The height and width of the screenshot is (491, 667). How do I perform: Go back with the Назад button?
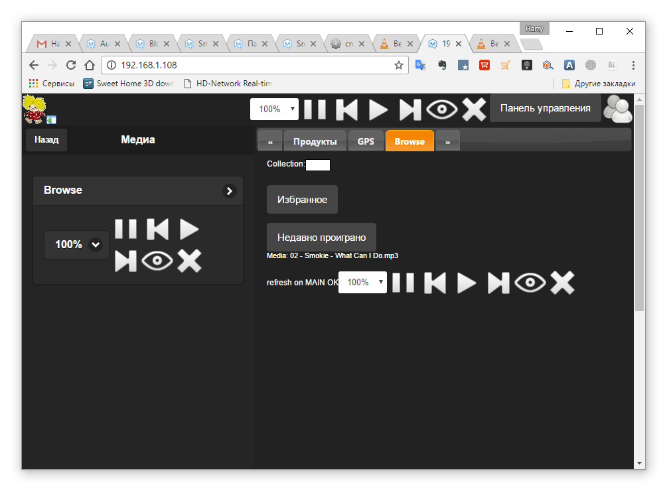46,139
